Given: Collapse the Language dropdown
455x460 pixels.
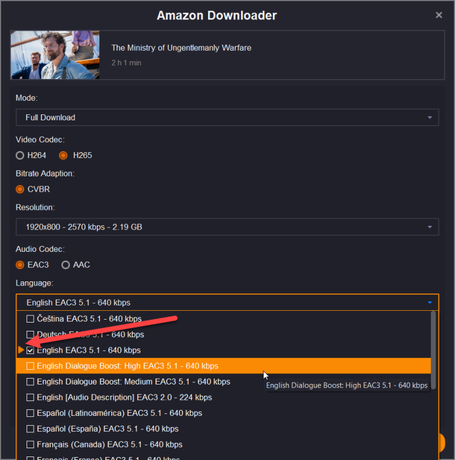Looking at the screenshot, I should 430,303.
